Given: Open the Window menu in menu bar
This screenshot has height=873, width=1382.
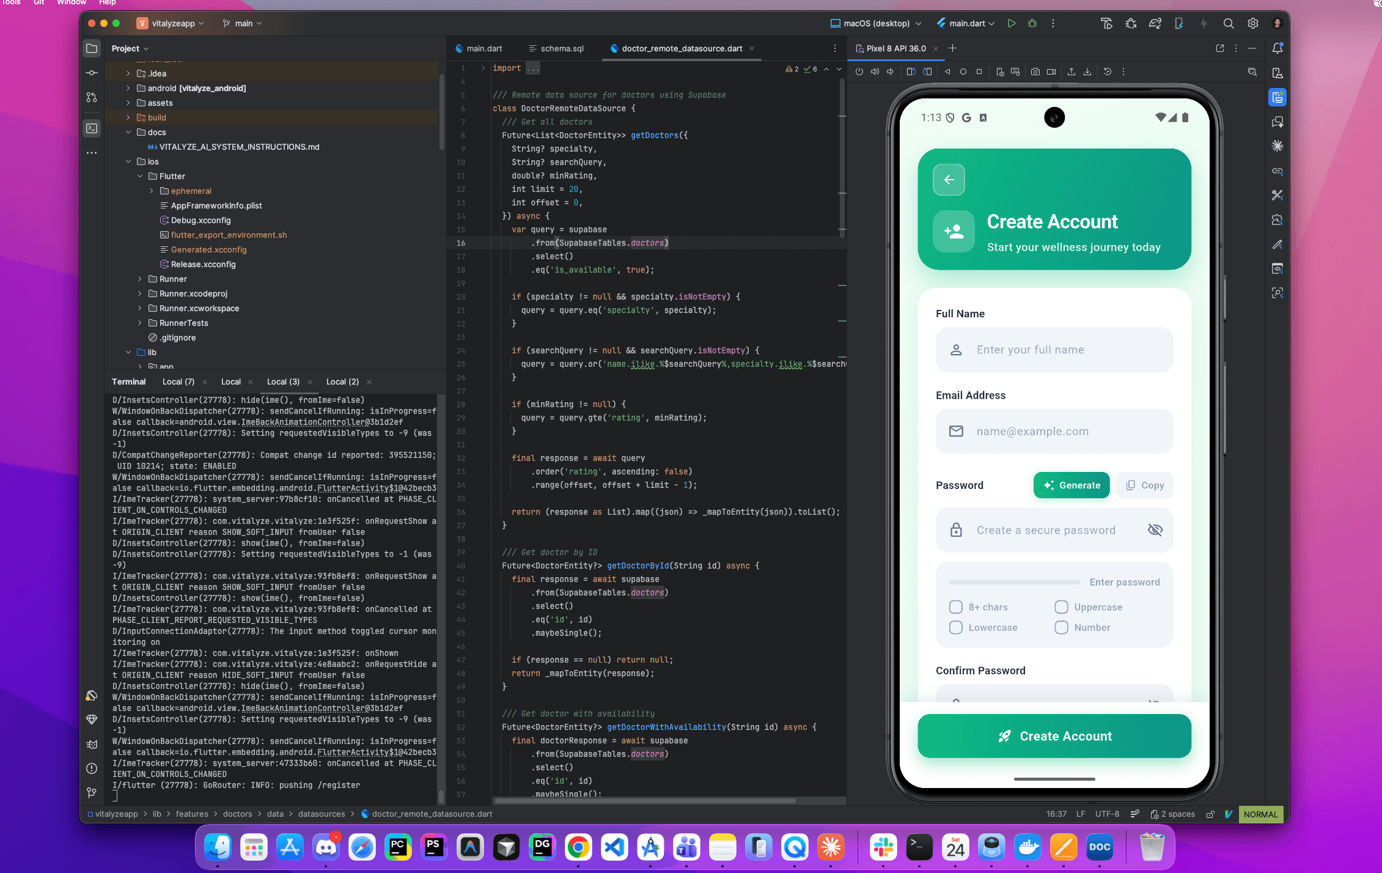Looking at the screenshot, I should click(x=71, y=3).
